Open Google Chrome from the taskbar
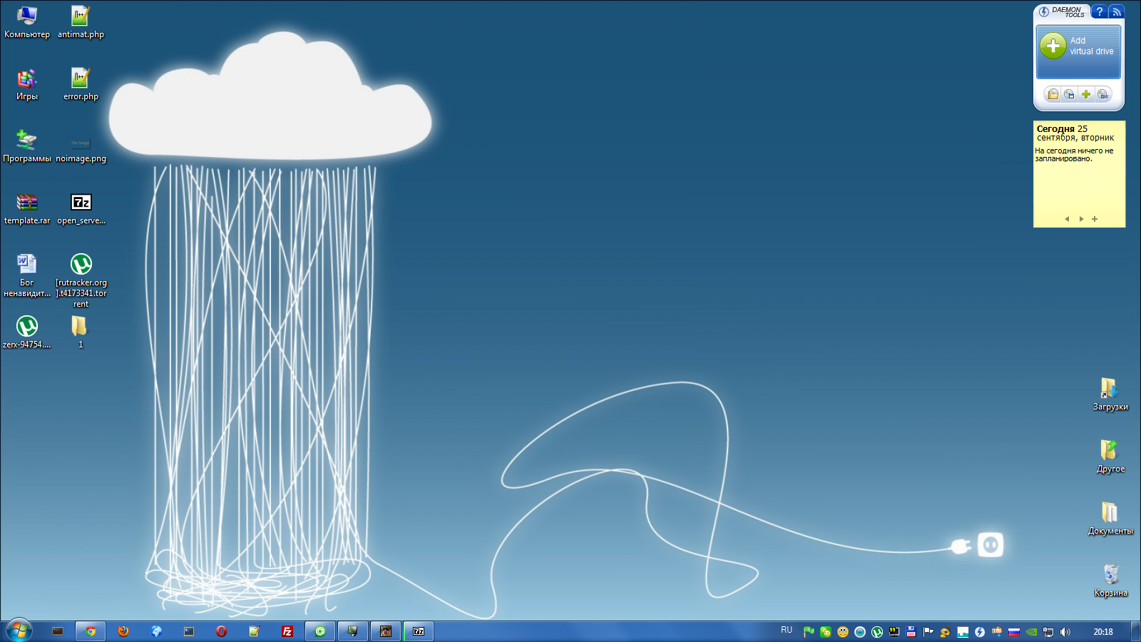 [x=91, y=631]
